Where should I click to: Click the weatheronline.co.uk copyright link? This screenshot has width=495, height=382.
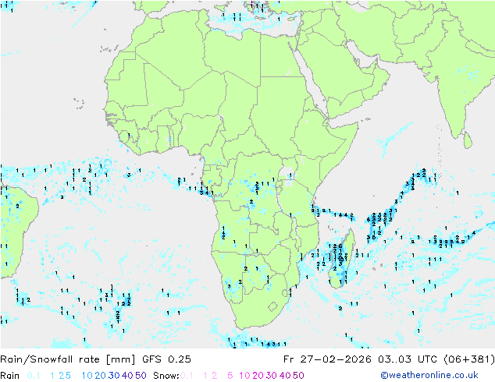[x=429, y=376]
